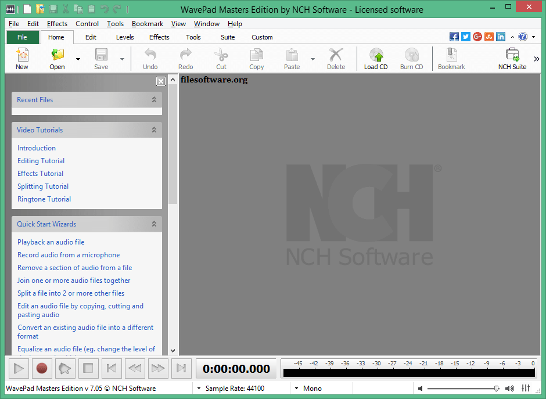Click the WavePad waveform icon in title bar

(10, 9)
